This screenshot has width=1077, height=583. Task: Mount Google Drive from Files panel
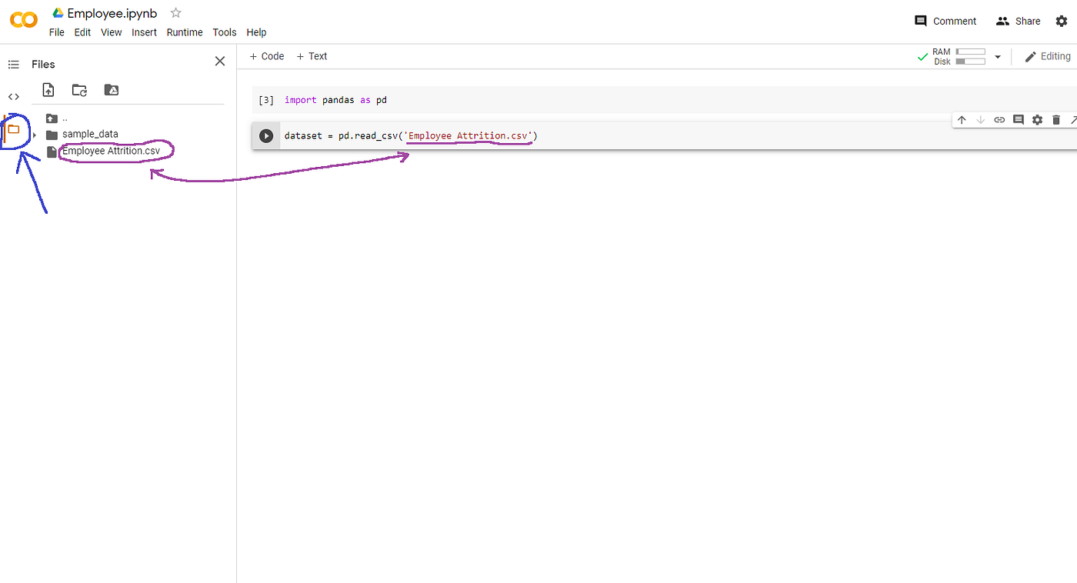pos(111,90)
